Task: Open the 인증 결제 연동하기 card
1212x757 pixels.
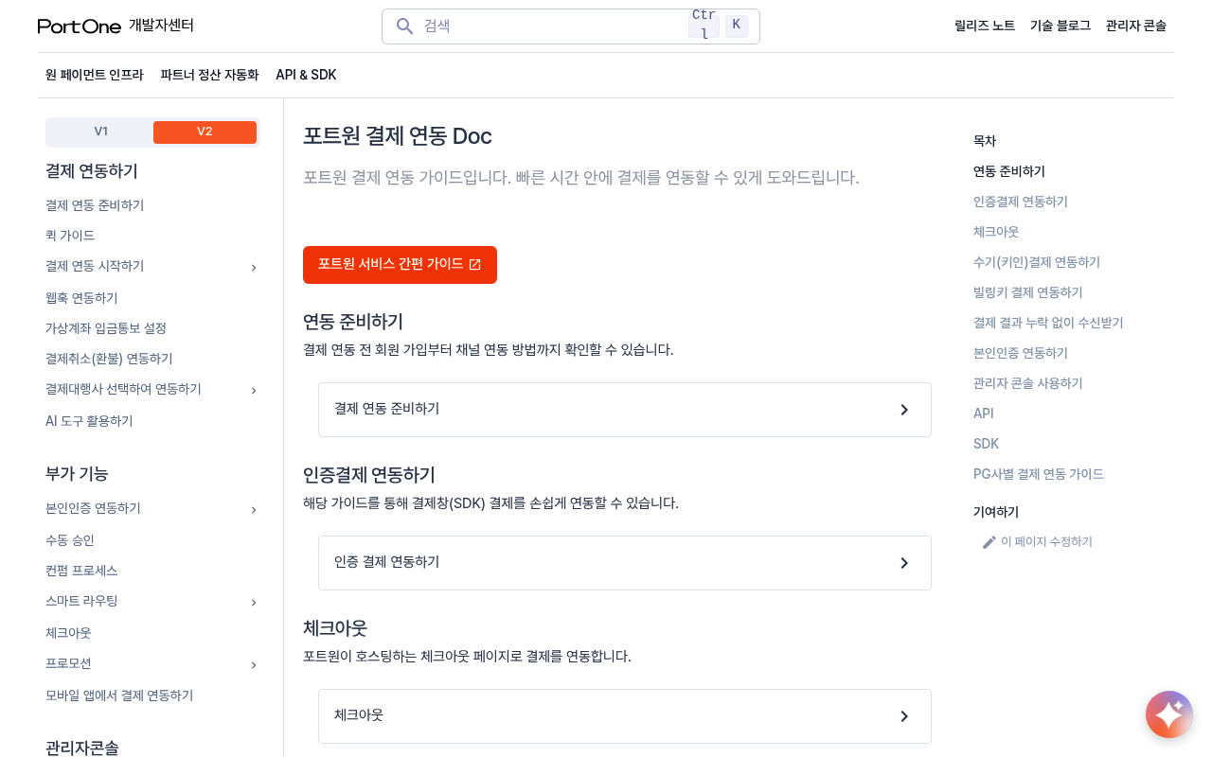Action: (625, 563)
